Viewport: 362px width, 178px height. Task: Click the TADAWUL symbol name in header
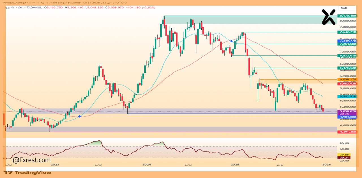coord(34,7)
